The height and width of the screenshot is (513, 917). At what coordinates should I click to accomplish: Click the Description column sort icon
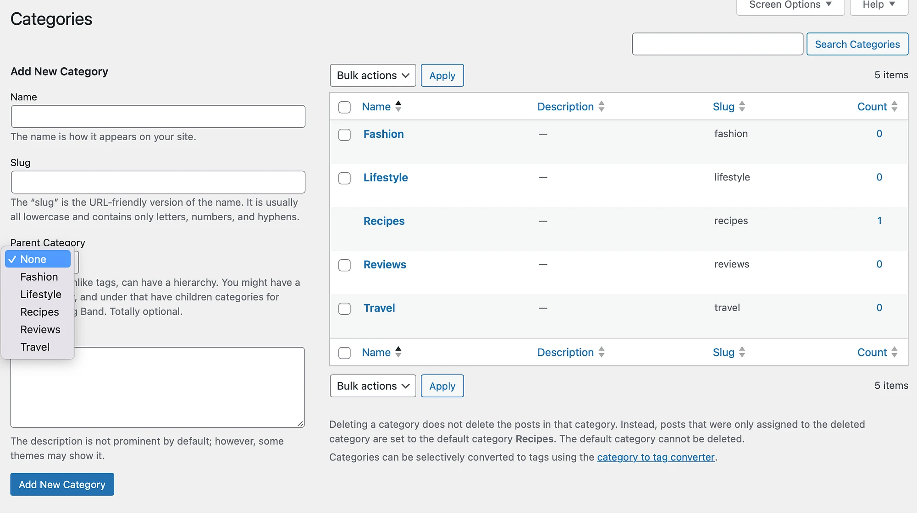602,106
